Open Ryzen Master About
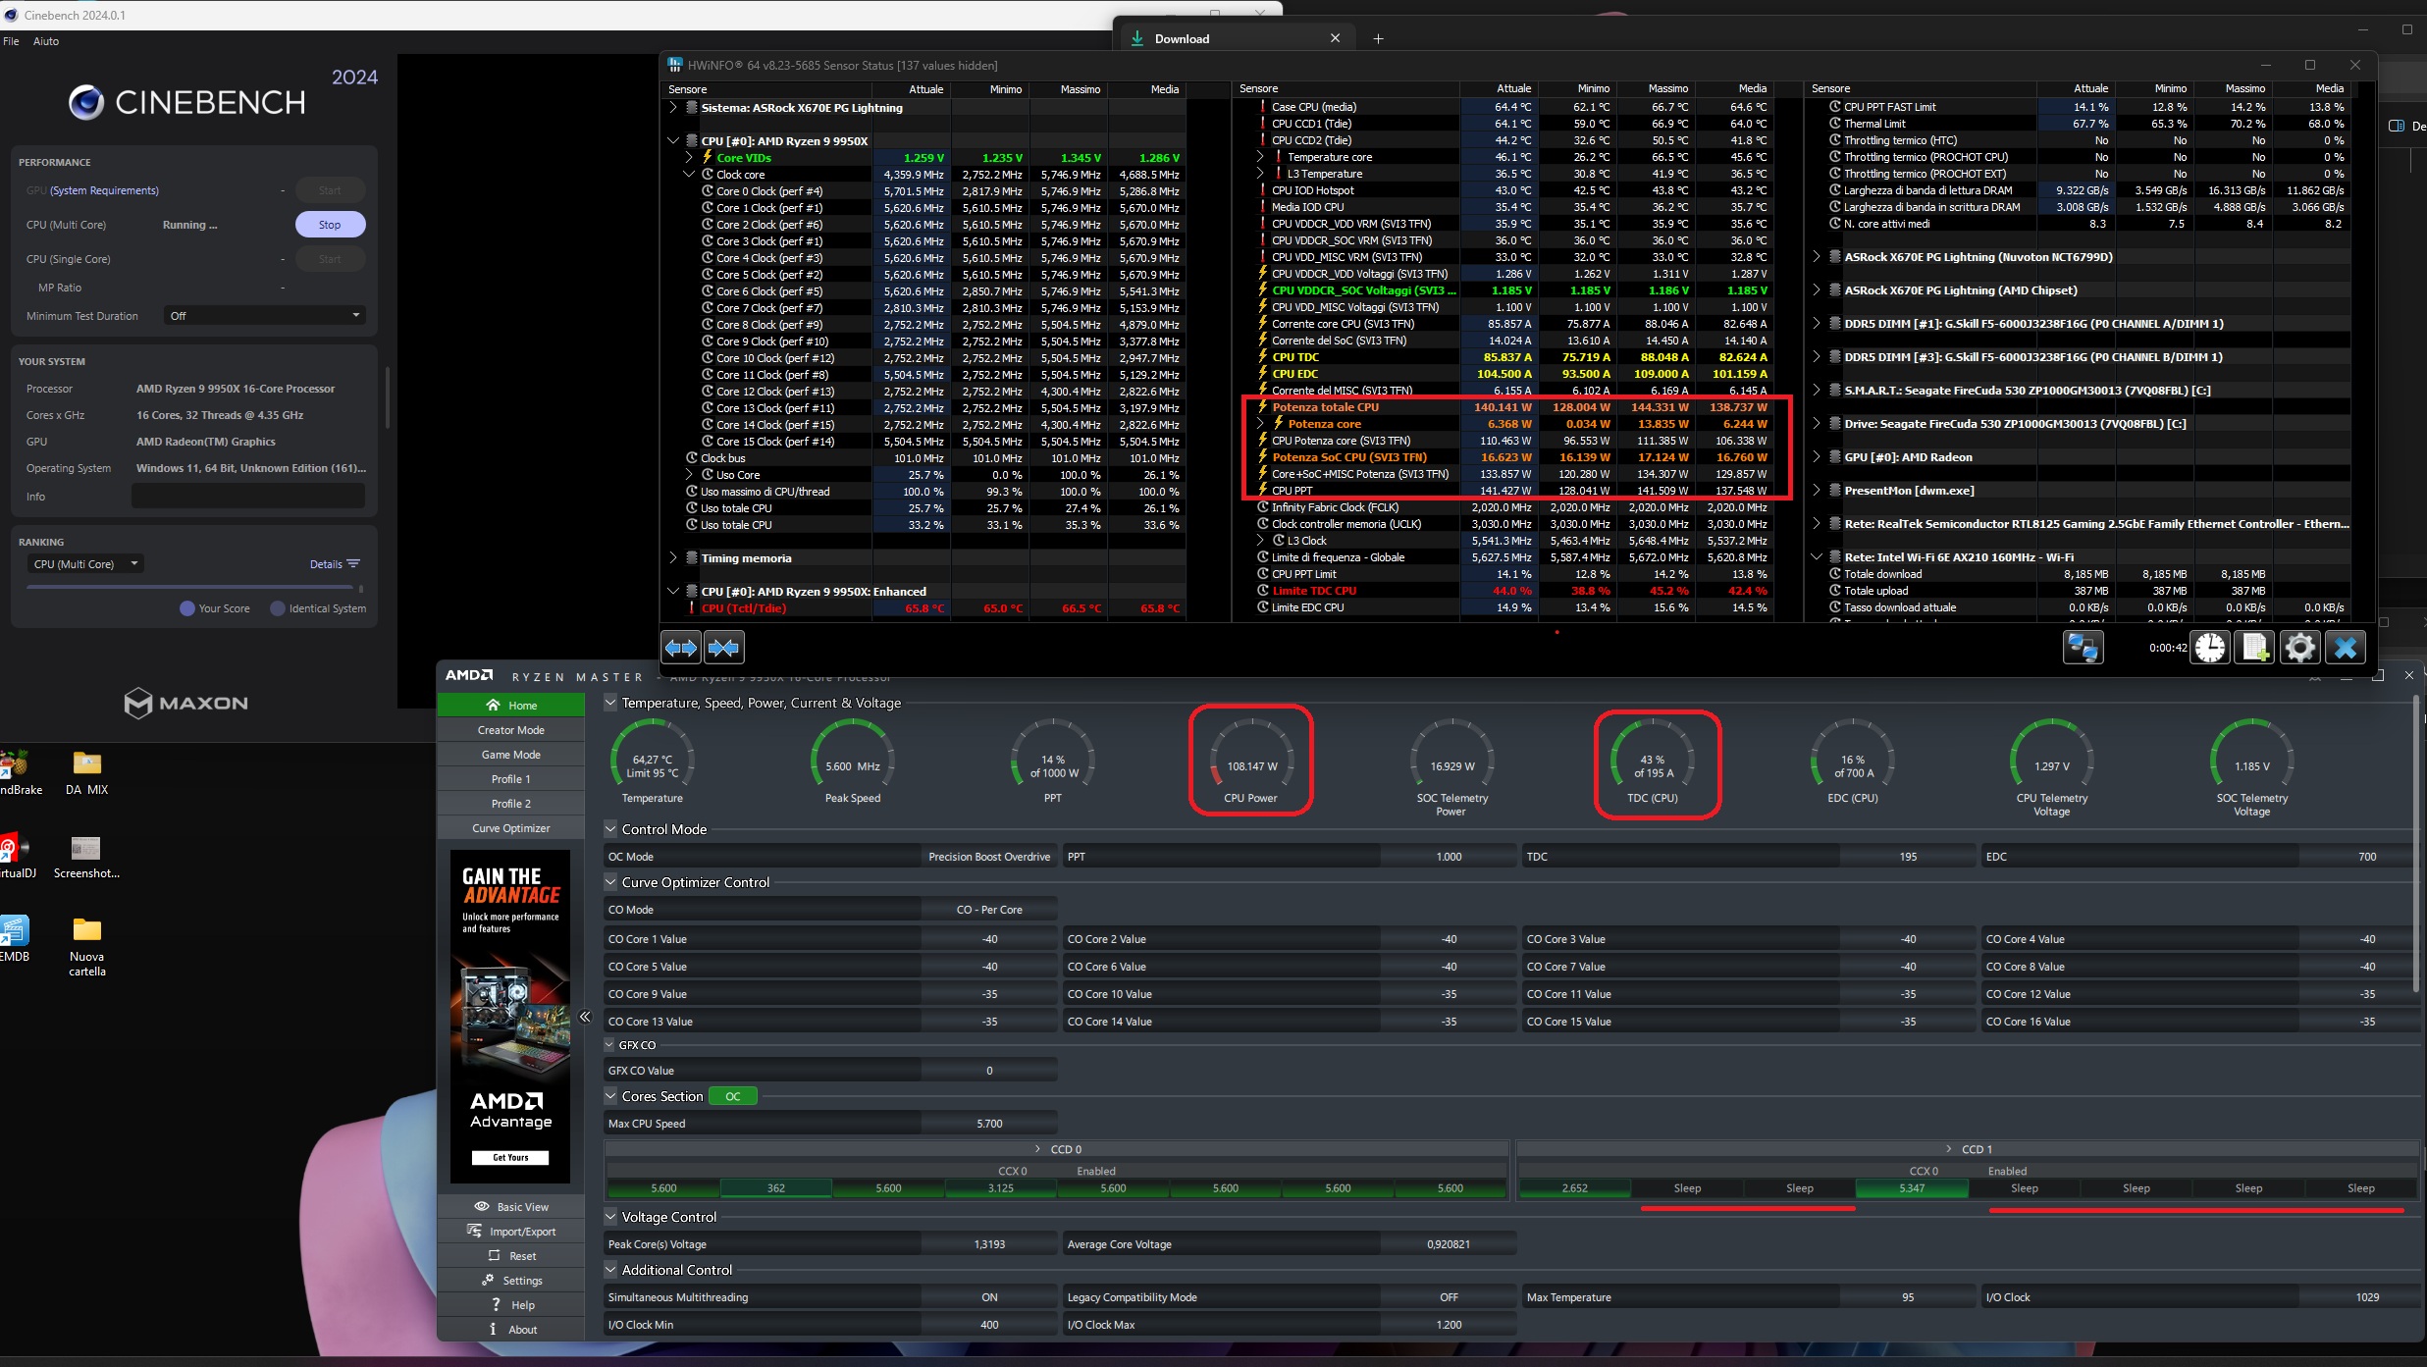Viewport: 2427px width, 1367px height. click(511, 1330)
